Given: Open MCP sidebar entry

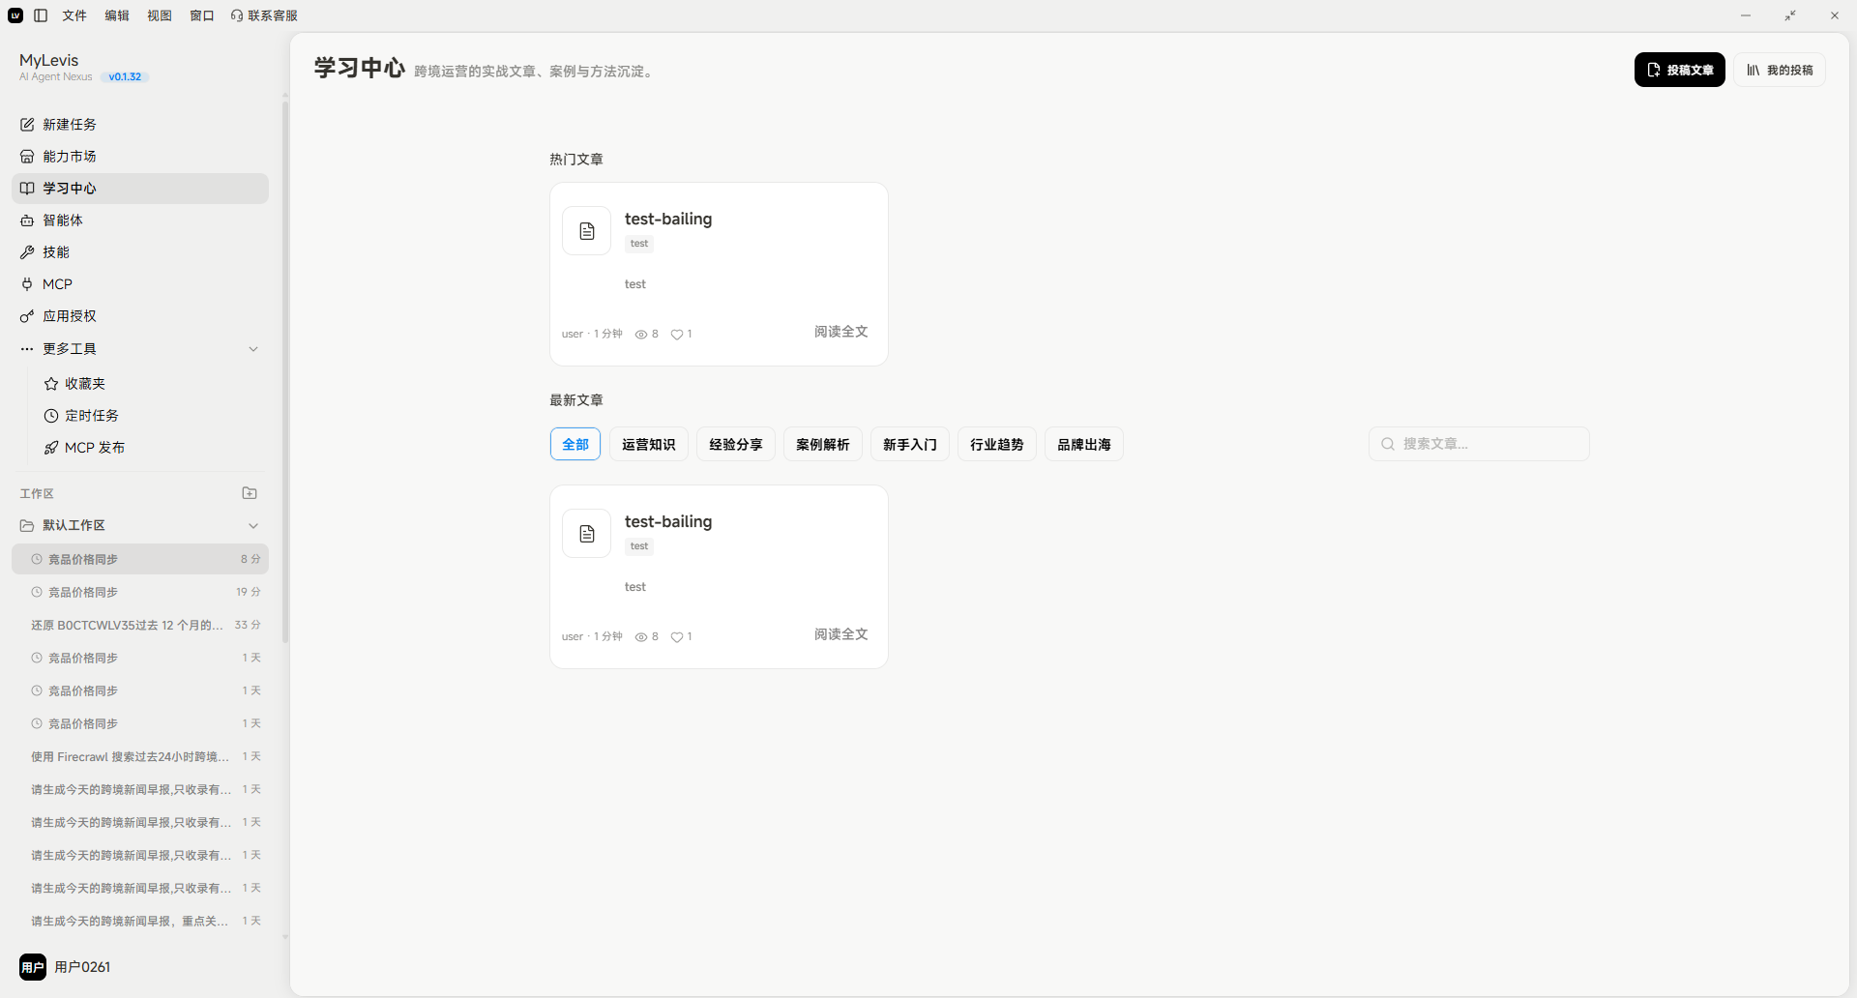Looking at the screenshot, I should 140,284.
